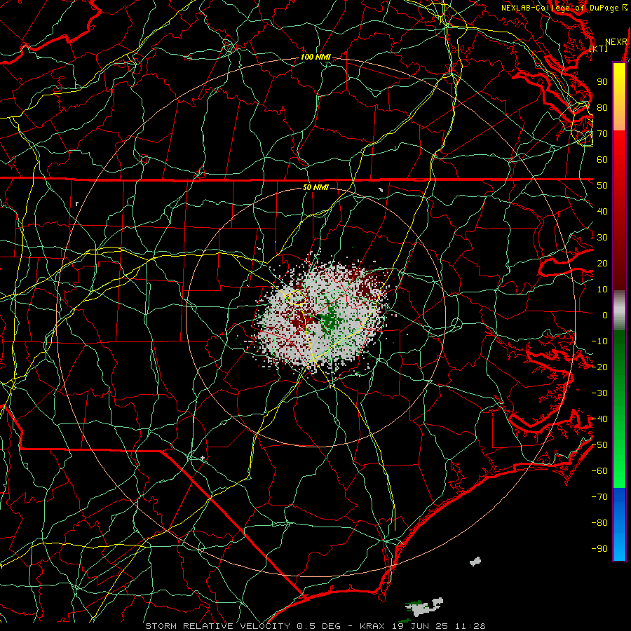Click the green inbound velocity patch near radar center

point(331,318)
